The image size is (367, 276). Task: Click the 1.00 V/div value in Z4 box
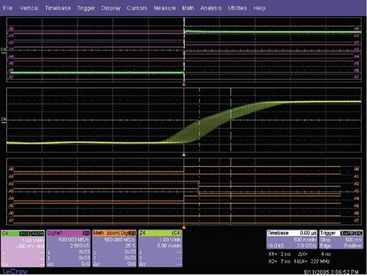[x=170, y=240]
